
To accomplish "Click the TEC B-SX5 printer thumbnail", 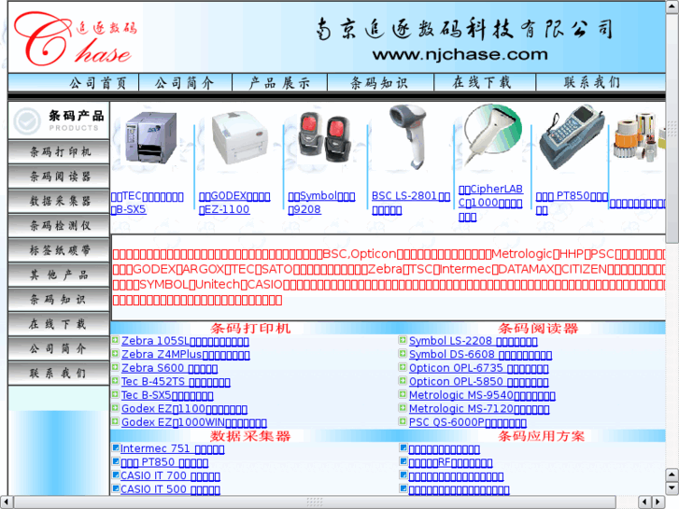I will [150, 138].
